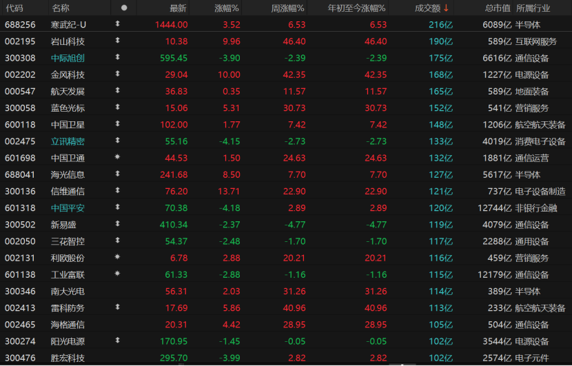Image resolution: width=572 pixels, height=366 pixels.
Task: Select stock code 000547
Action: point(20,92)
